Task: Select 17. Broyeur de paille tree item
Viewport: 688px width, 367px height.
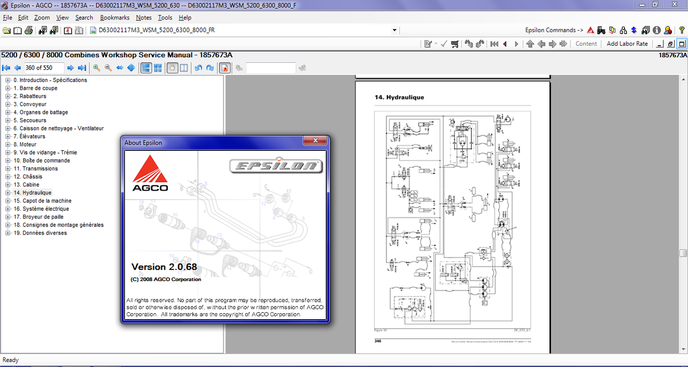Action: coord(38,217)
